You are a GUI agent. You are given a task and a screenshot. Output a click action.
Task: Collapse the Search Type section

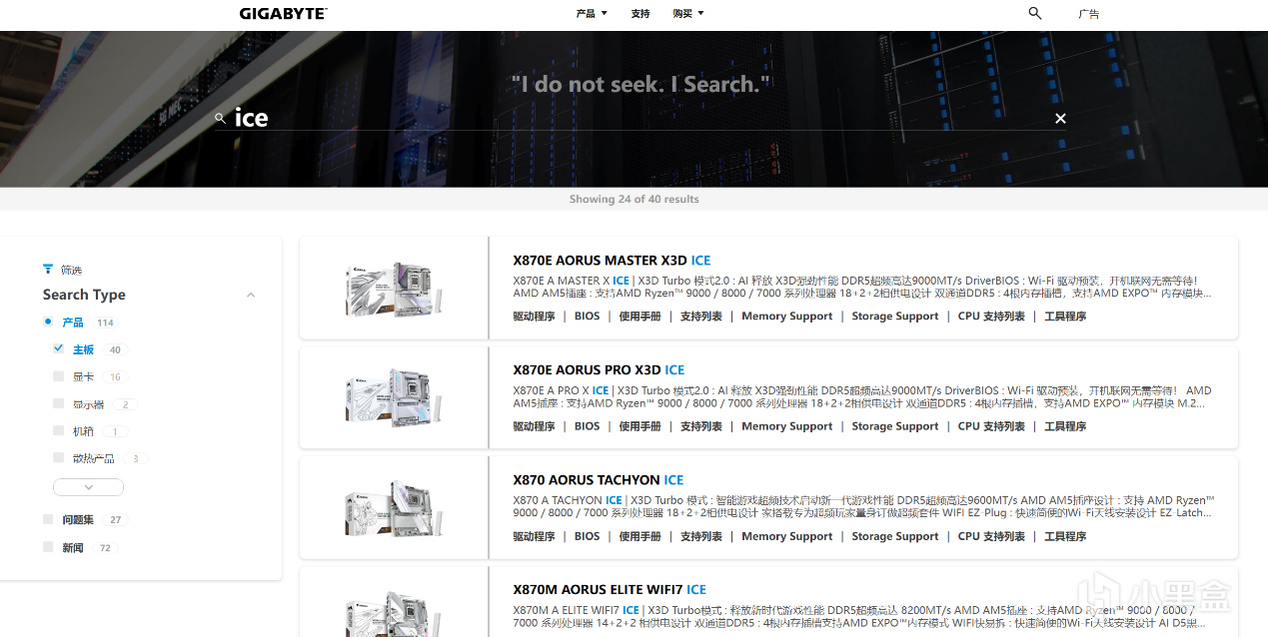pos(251,295)
